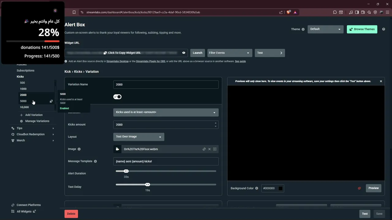
Task: Increase the Kicks amount with stepper up arrow
Action: [x=216, y=123]
